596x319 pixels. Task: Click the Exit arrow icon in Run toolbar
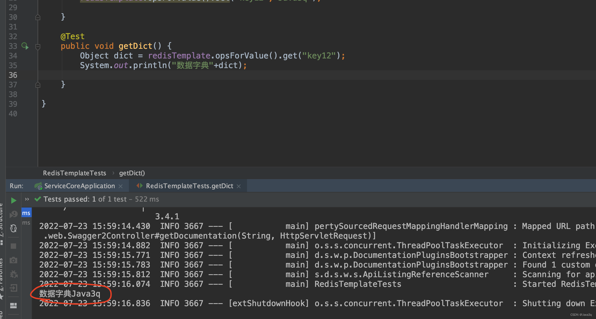[13, 288]
